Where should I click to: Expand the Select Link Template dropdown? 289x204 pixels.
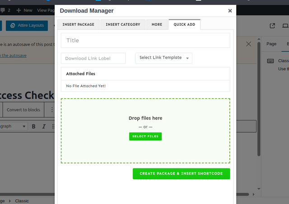click(x=163, y=58)
